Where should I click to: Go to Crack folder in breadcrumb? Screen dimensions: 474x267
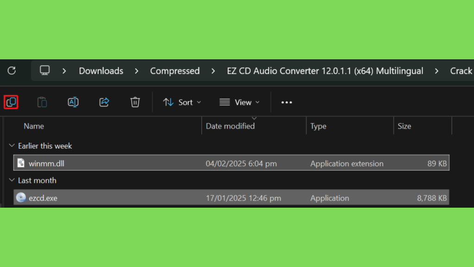click(461, 71)
